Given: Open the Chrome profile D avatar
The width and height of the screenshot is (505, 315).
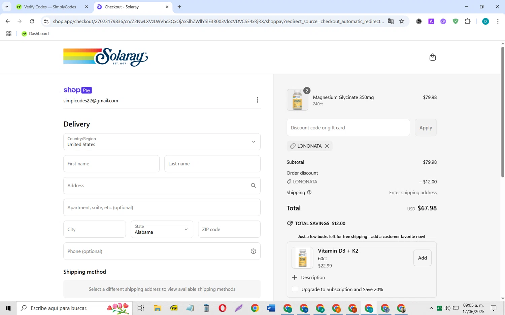Looking at the screenshot, I should 485,21.
